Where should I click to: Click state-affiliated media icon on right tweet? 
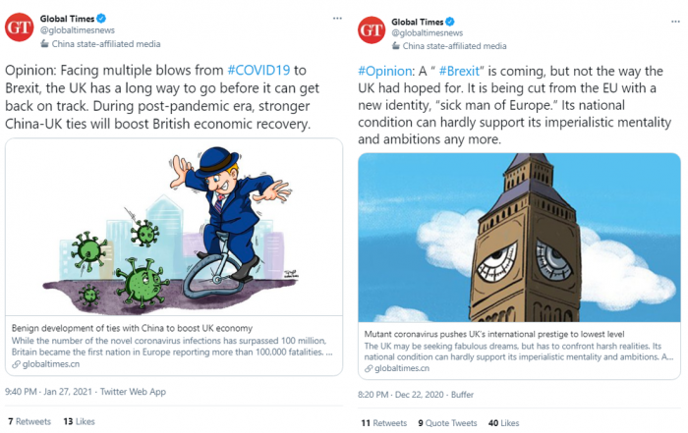pos(396,46)
